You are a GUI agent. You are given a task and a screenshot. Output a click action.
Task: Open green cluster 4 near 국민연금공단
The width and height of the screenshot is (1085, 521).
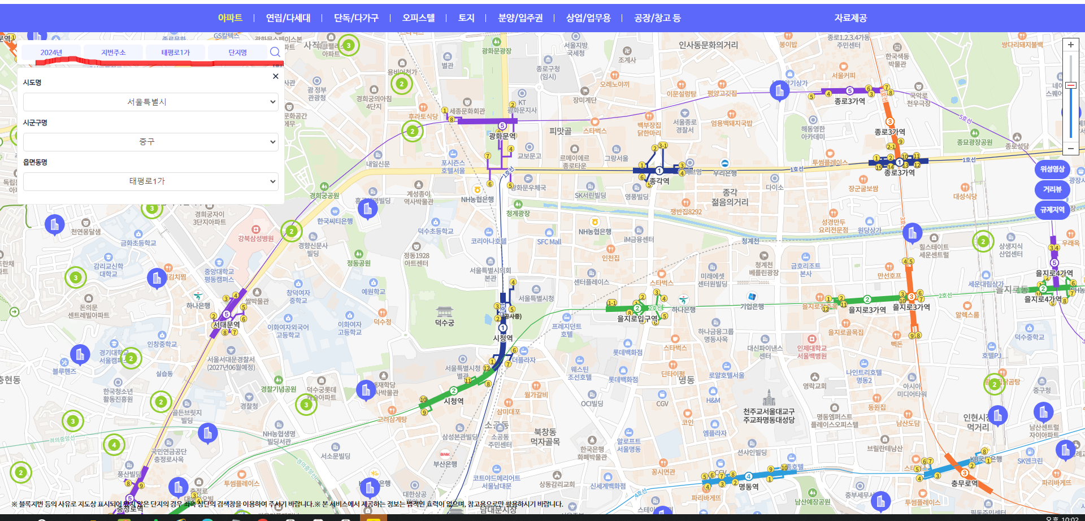point(114,445)
